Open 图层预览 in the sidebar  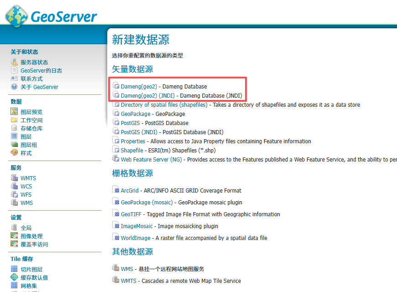coord(31,112)
